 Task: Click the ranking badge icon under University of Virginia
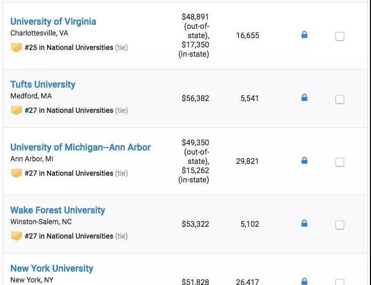tap(16, 47)
